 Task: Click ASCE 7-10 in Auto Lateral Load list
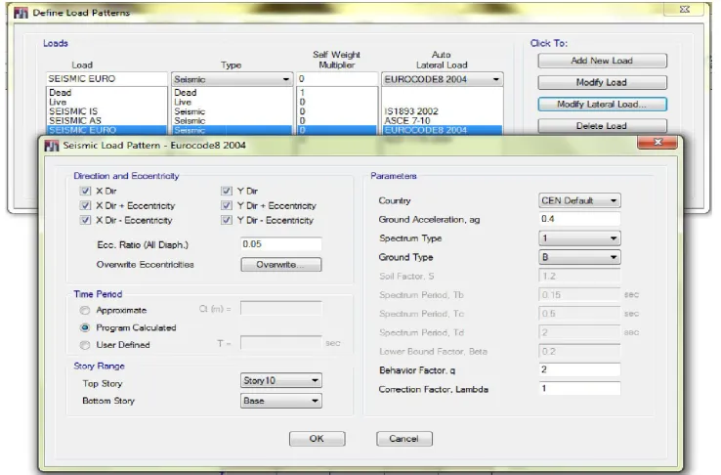pos(407,120)
